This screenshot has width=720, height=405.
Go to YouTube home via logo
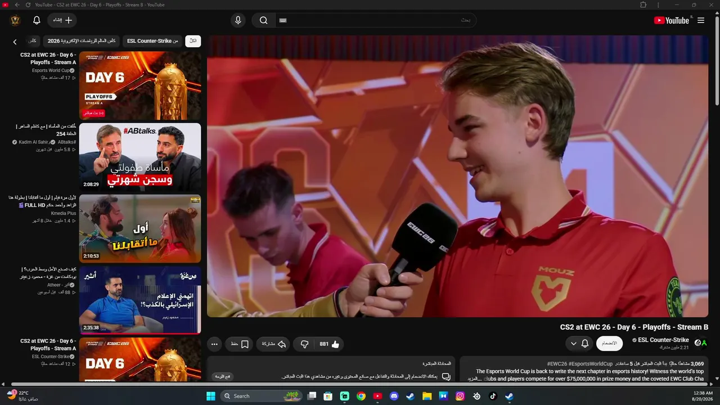point(672,20)
